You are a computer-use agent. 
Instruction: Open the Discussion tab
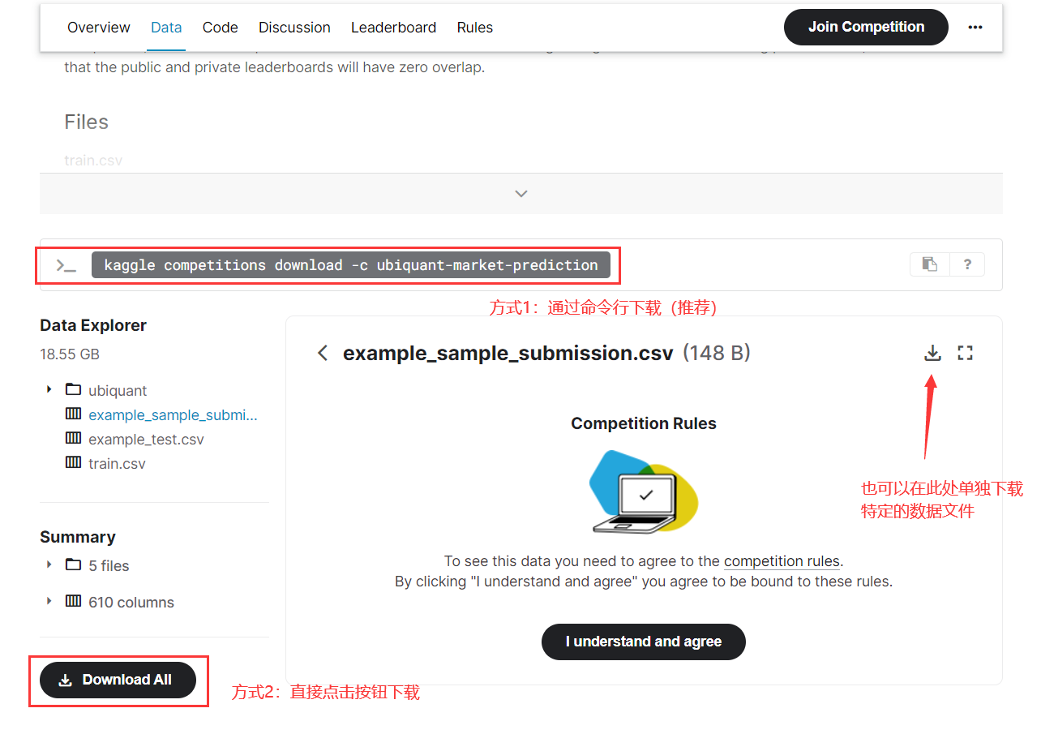click(294, 27)
